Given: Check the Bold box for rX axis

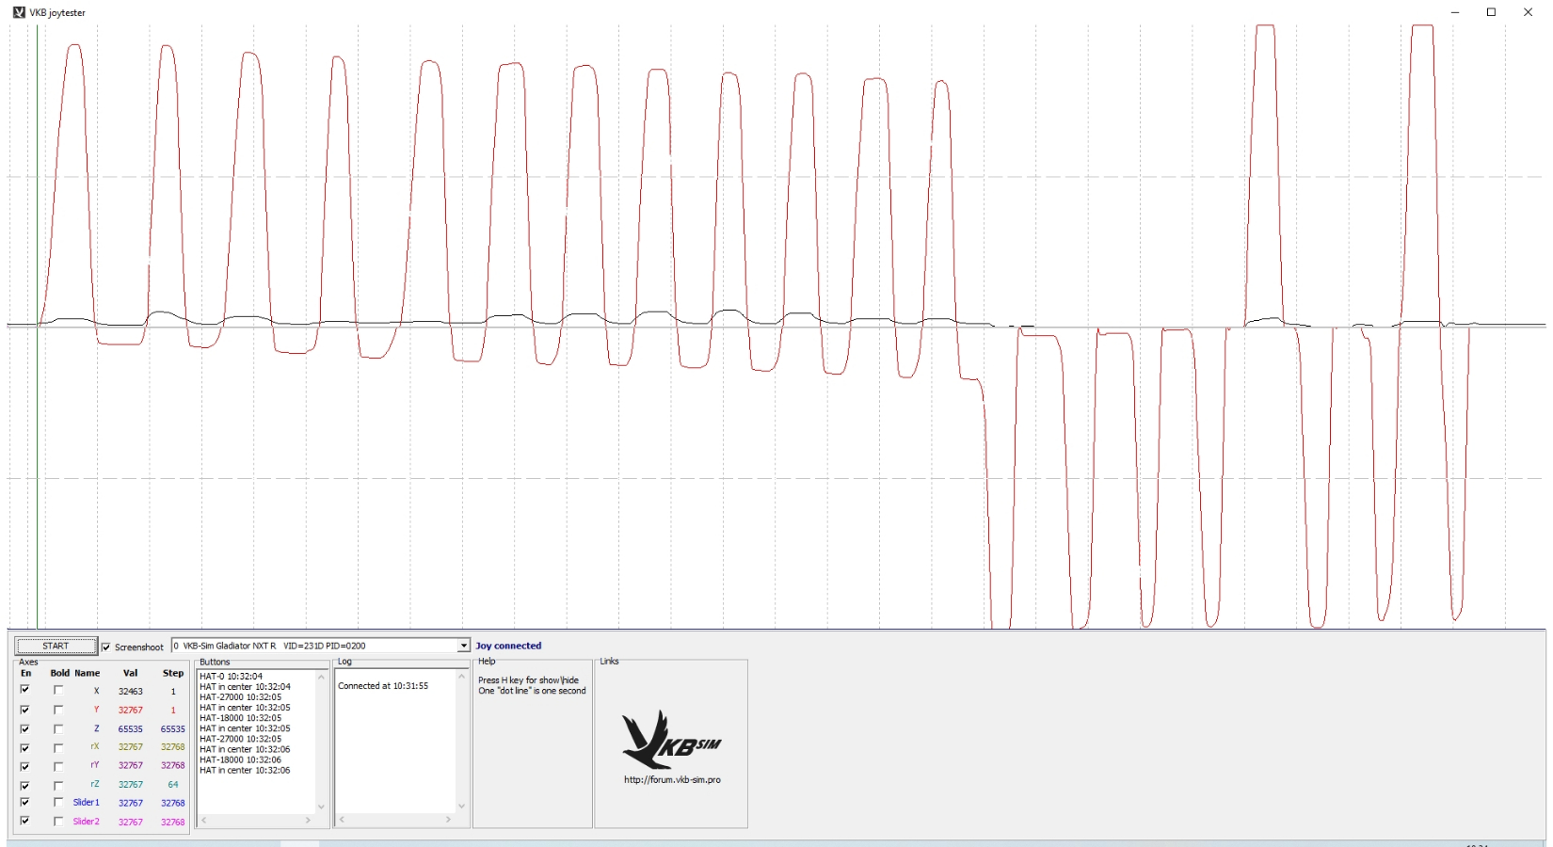Looking at the screenshot, I should coord(58,747).
